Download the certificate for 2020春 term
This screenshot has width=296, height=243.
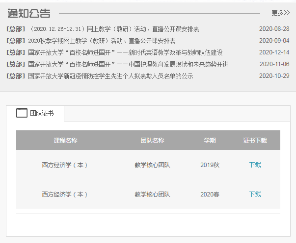[255, 194]
